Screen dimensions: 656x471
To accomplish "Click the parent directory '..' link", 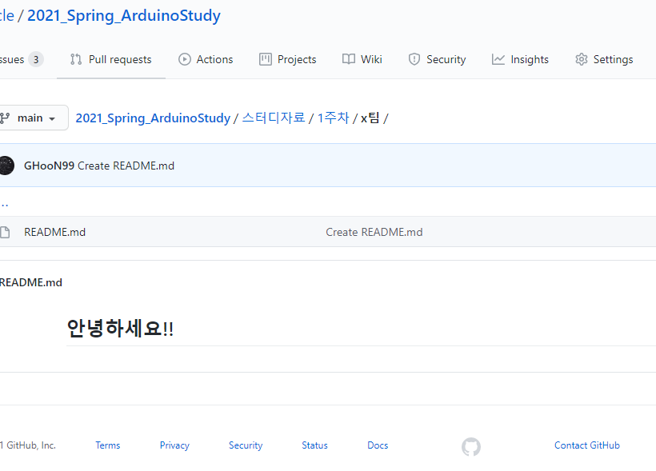I will (4, 202).
